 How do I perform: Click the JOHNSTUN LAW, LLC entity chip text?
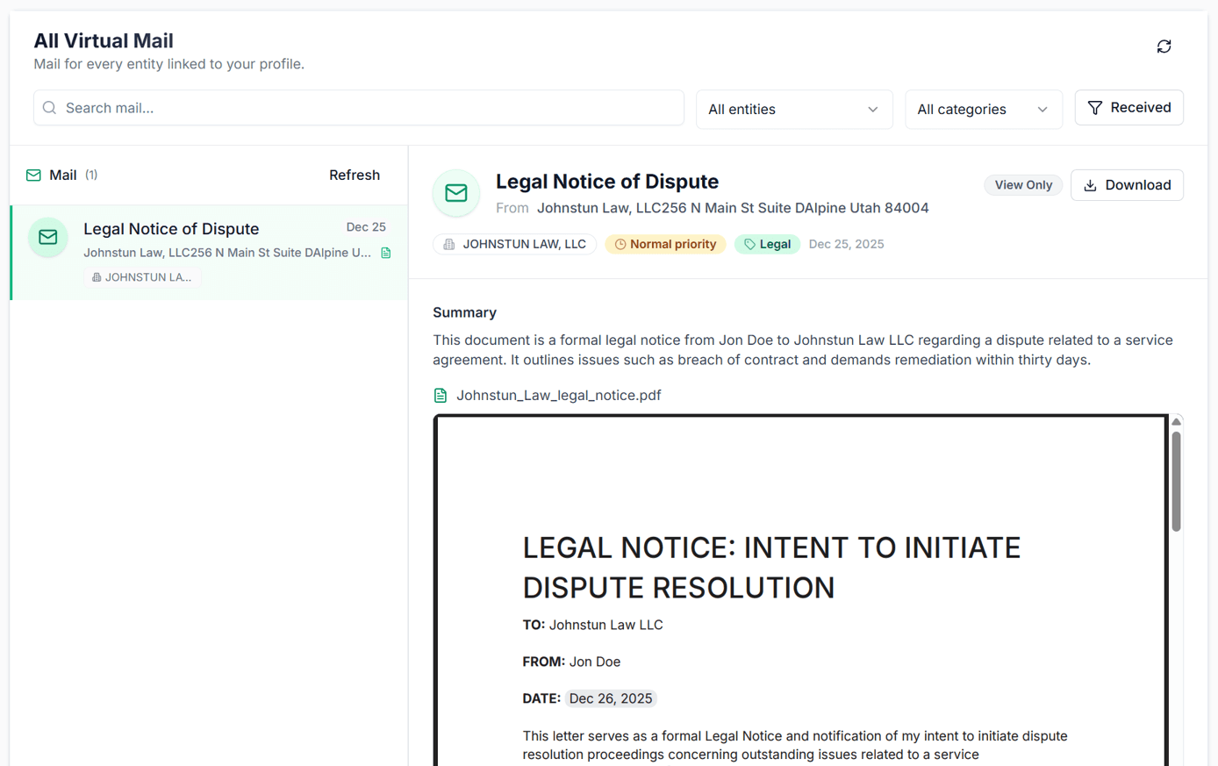tap(525, 245)
